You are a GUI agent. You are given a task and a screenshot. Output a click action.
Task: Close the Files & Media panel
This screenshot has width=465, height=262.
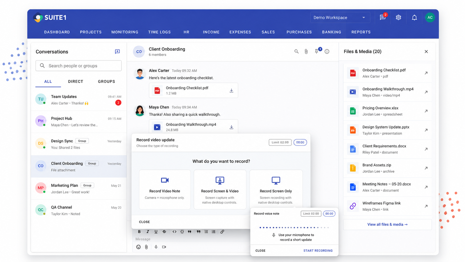[x=426, y=52]
